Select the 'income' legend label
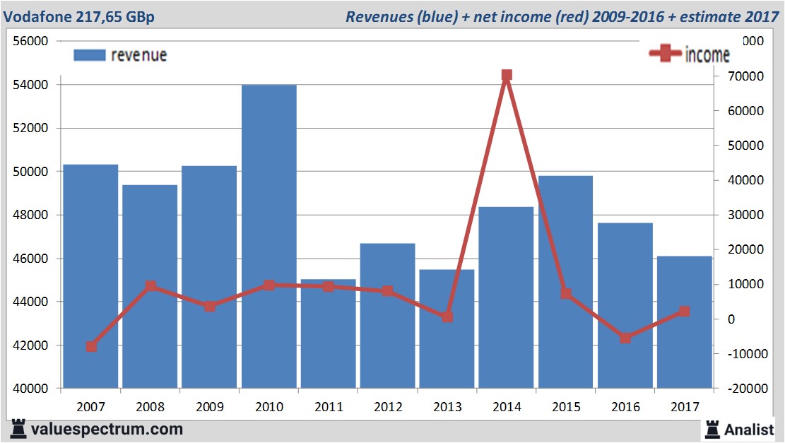The image size is (785, 443). point(707,54)
